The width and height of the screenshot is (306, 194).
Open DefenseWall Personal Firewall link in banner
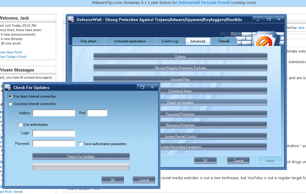[x=204, y=3]
